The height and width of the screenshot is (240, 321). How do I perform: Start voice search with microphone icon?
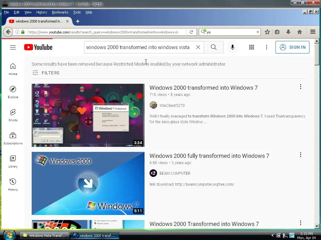point(232,47)
